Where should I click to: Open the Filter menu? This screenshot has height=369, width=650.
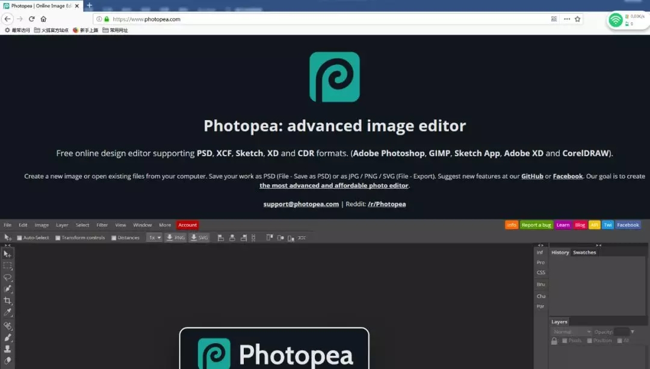tap(102, 225)
